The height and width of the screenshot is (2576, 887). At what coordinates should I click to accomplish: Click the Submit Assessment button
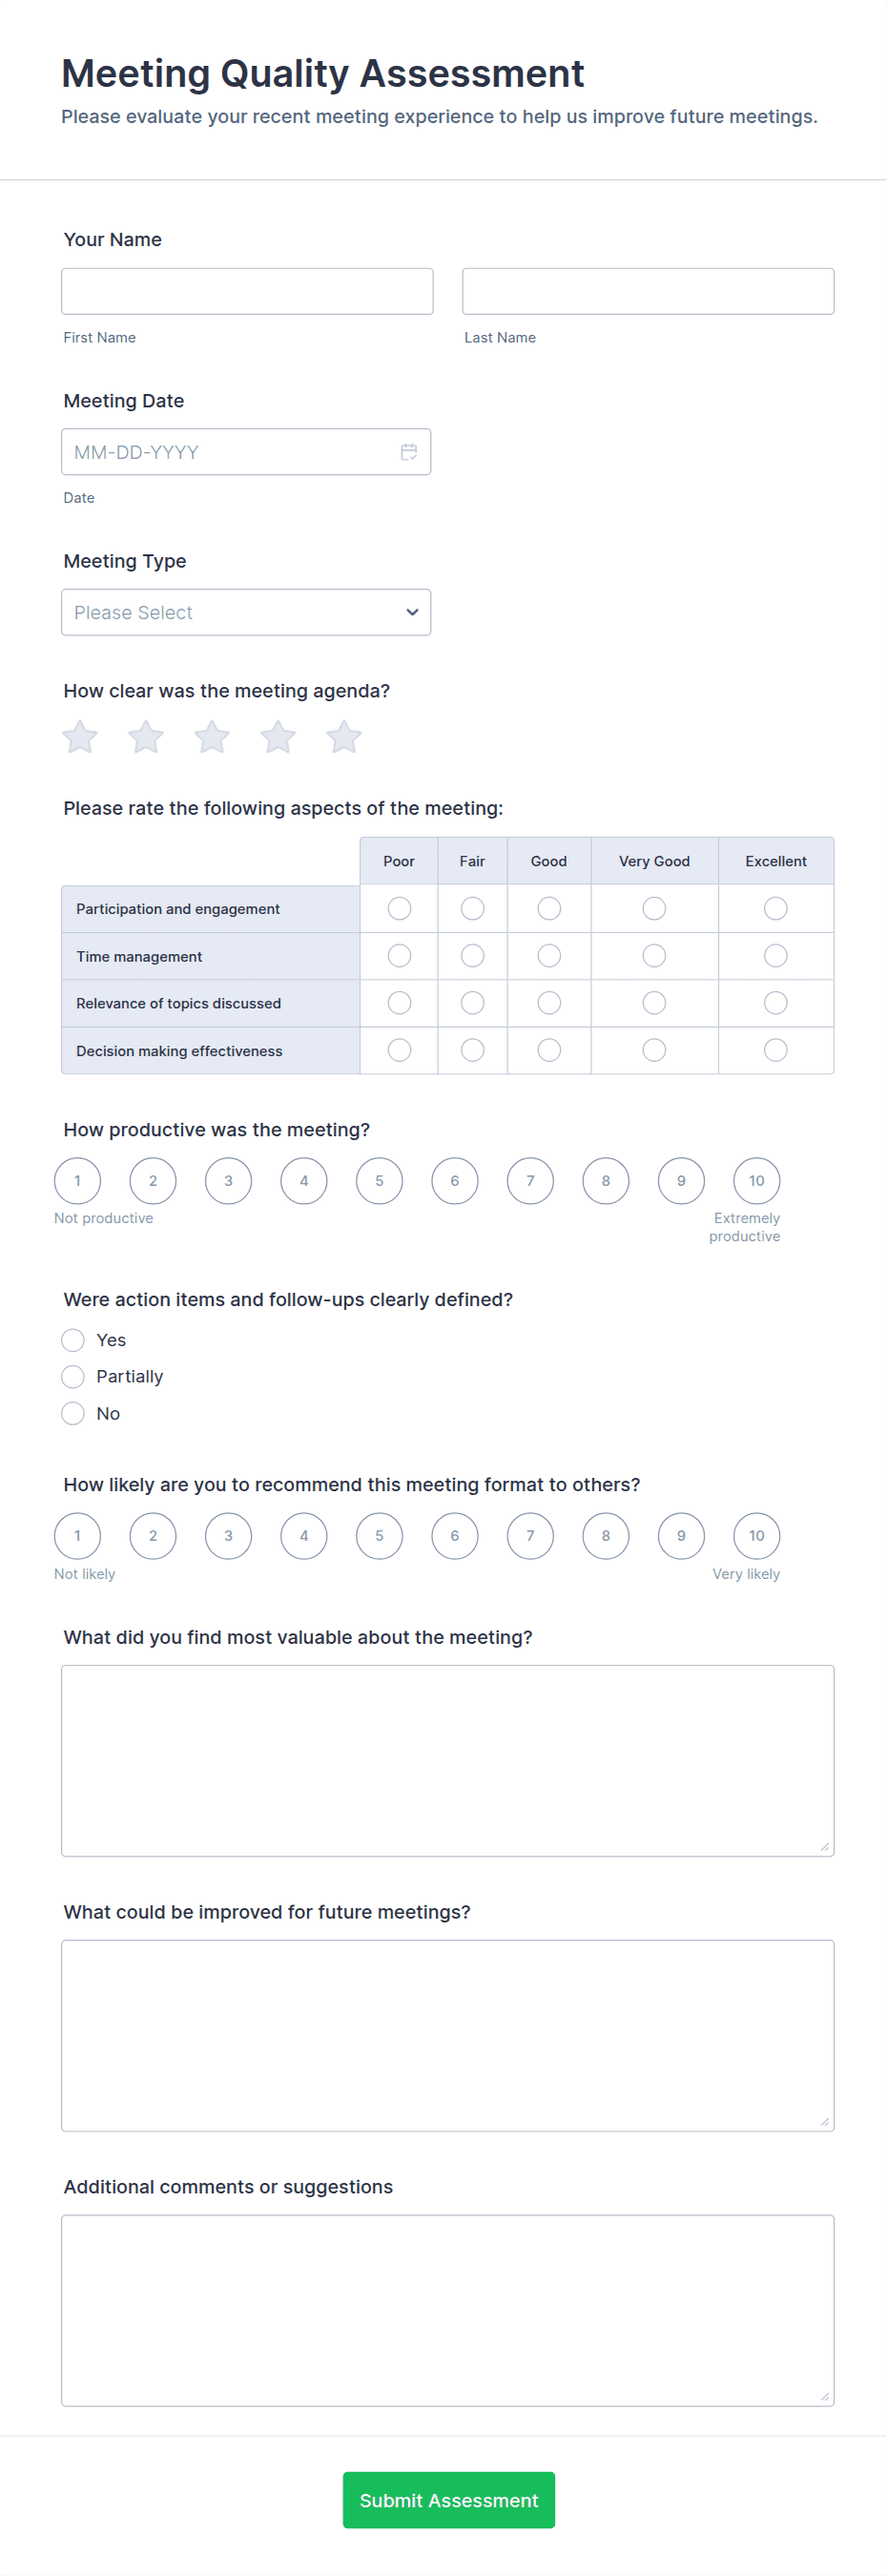pos(449,2500)
